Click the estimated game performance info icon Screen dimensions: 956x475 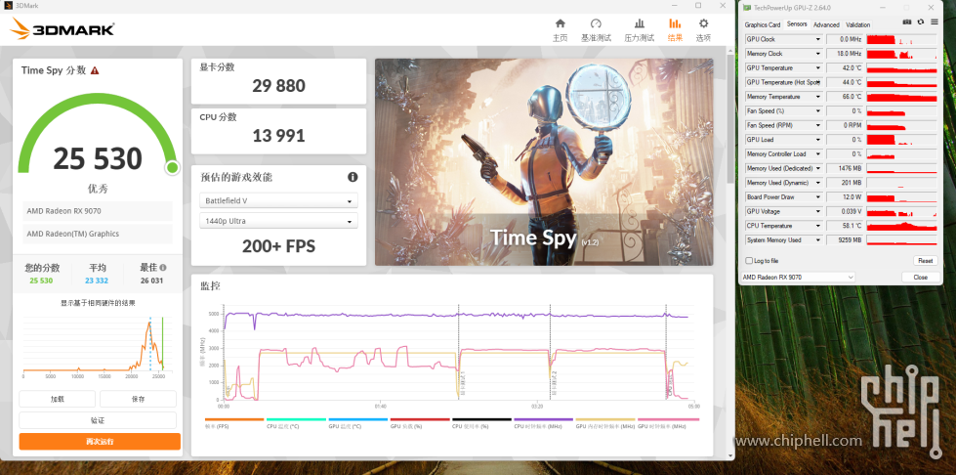point(353,177)
